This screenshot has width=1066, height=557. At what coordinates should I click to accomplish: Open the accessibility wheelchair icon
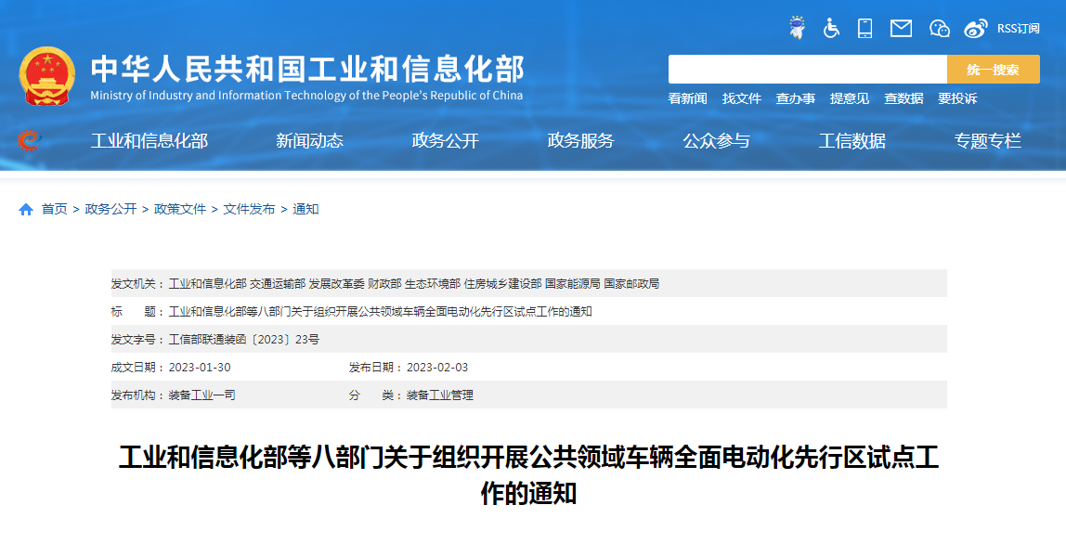(x=831, y=29)
